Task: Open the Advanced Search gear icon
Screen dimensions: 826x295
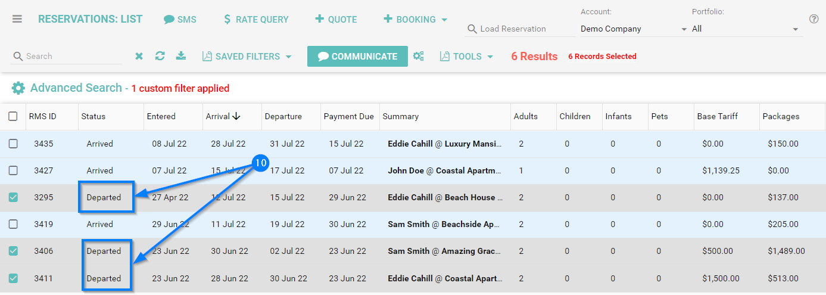Action: pyautogui.click(x=18, y=88)
